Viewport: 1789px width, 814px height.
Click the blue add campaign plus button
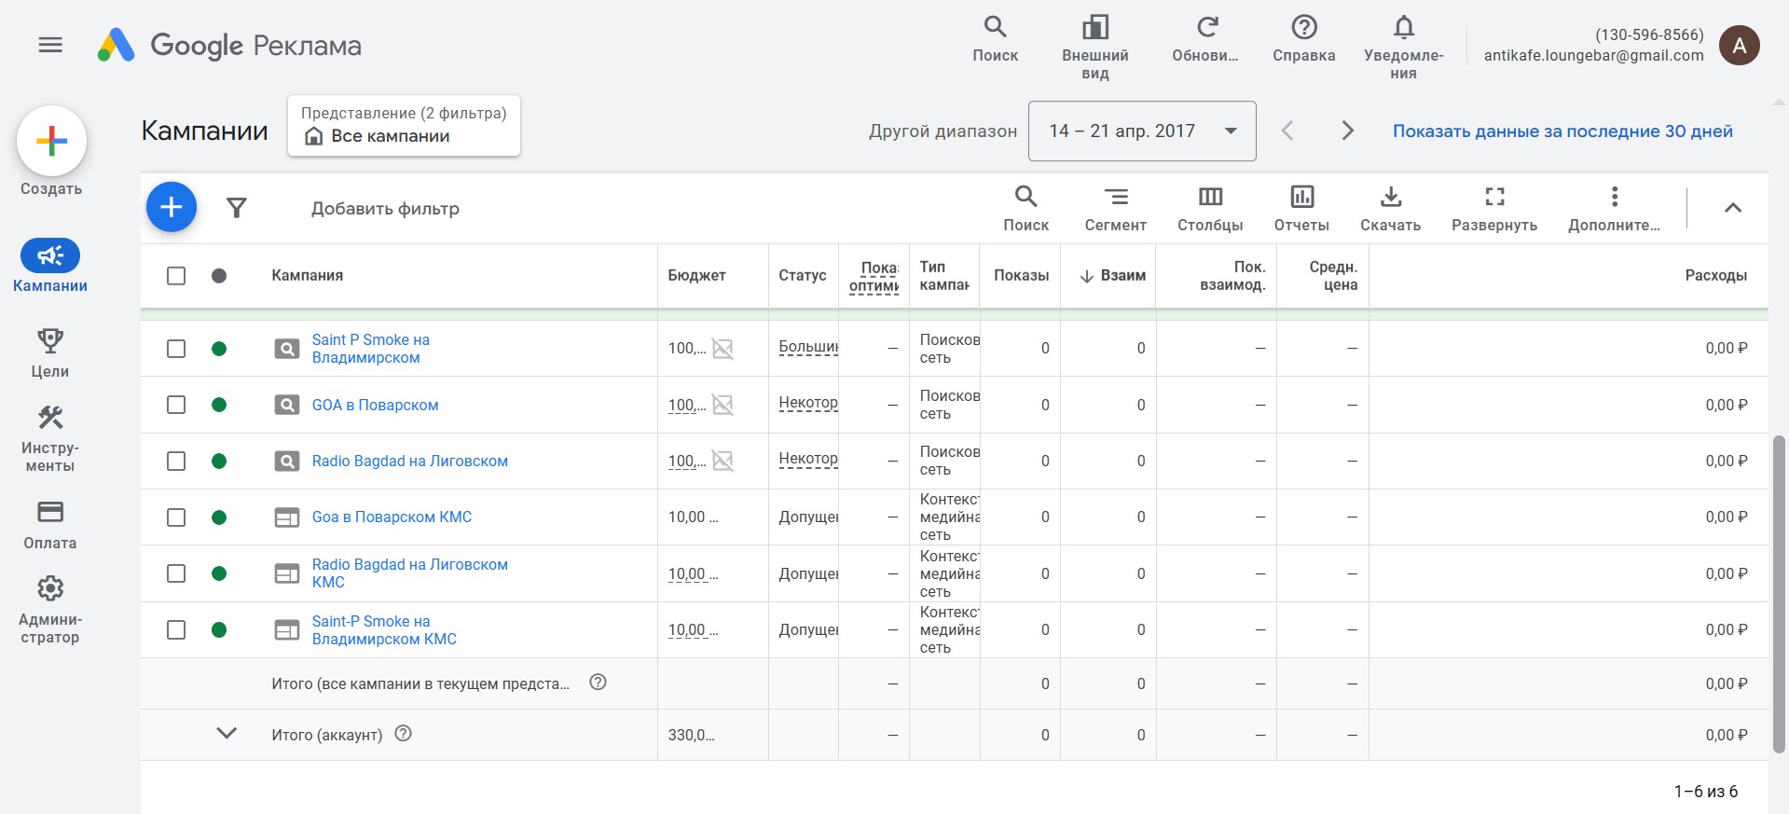[x=172, y=207]
